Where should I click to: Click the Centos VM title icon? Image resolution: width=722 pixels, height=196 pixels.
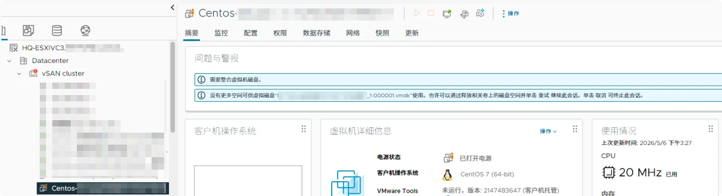point(190,13)
